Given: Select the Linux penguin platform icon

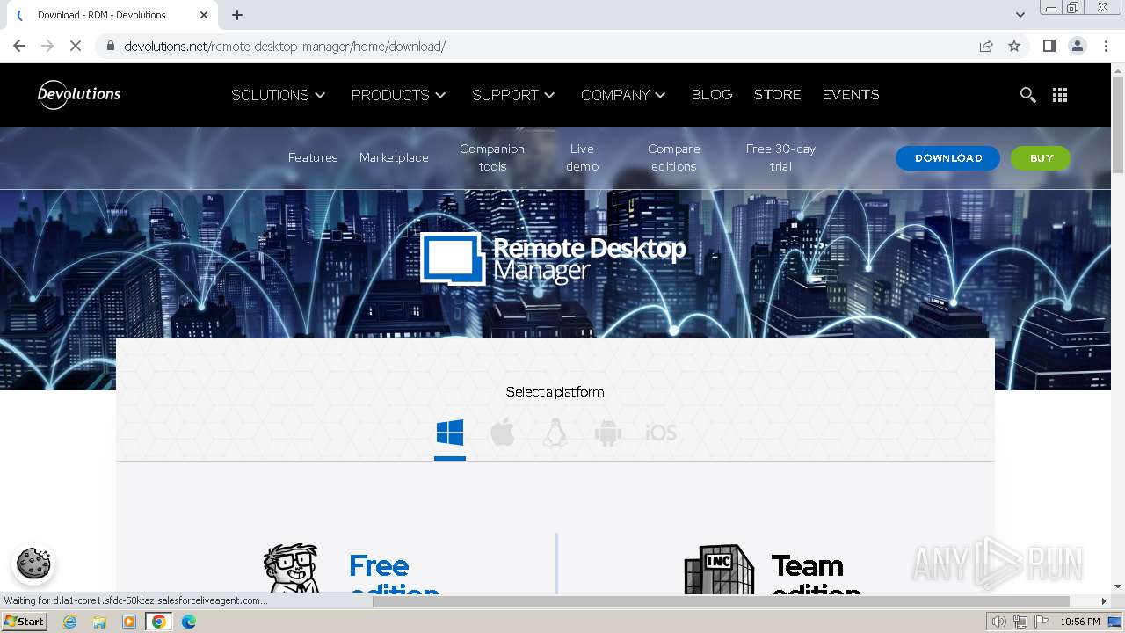Looking at the screenshot, I should point(555,433).
